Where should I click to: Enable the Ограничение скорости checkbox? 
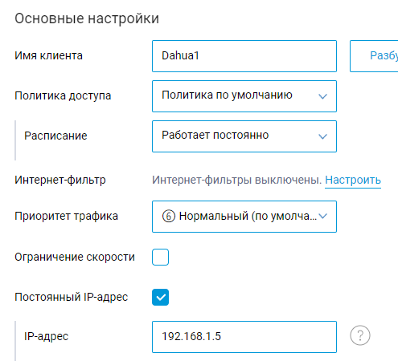point(160,257)
